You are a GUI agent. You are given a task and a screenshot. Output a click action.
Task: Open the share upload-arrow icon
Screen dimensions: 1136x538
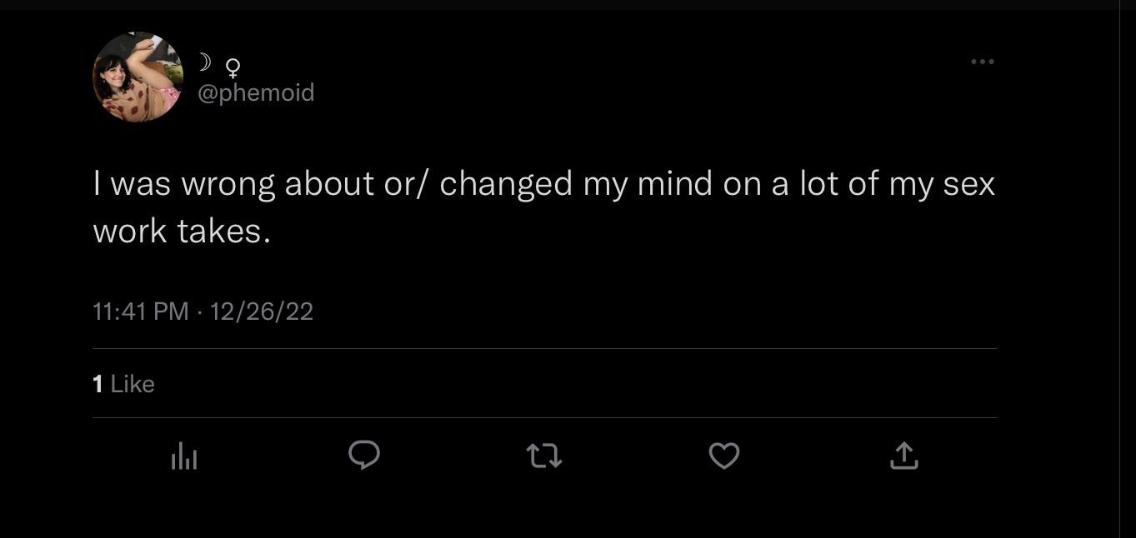pyautogui.click(x=903, y=455)
